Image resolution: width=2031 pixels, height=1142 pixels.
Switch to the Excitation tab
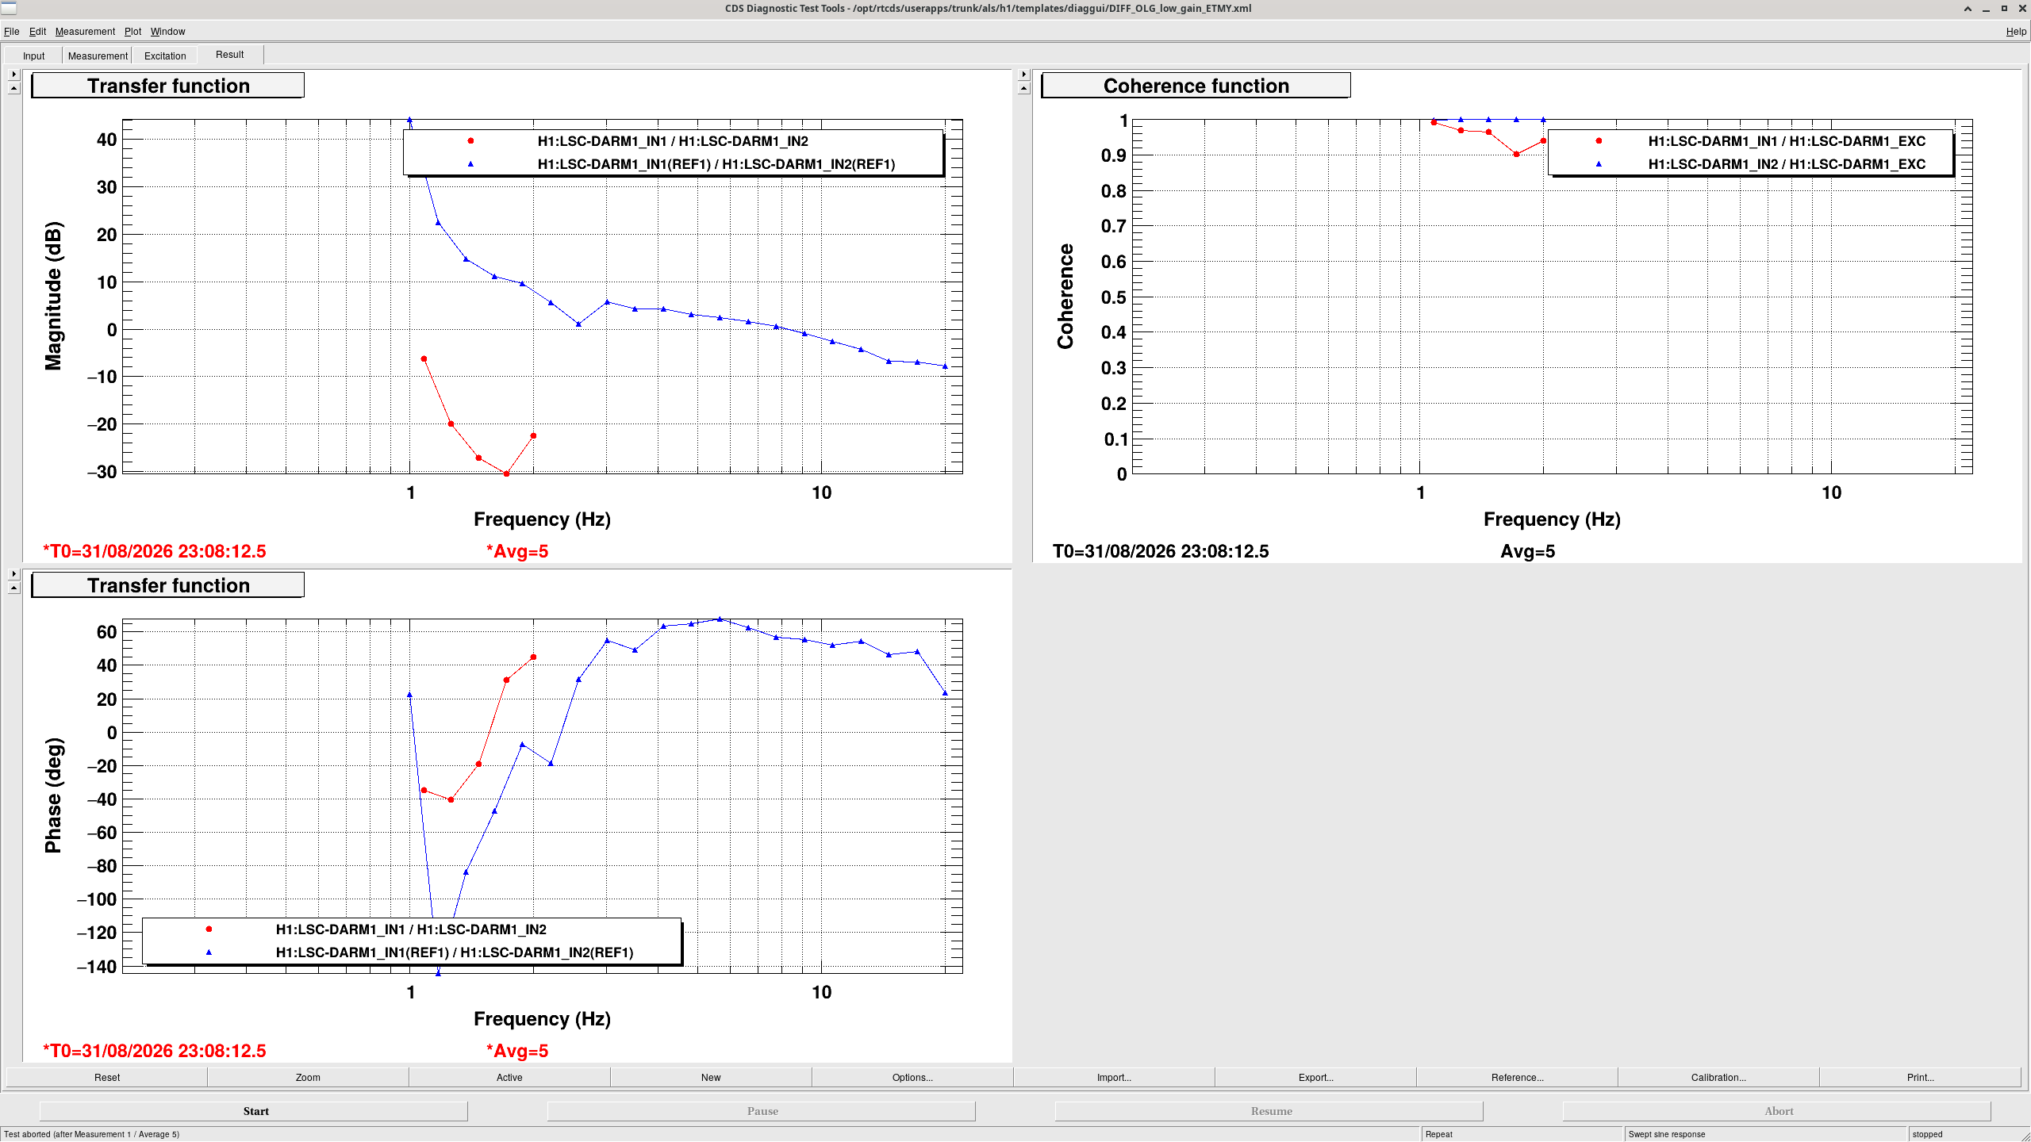pos(165,56)
